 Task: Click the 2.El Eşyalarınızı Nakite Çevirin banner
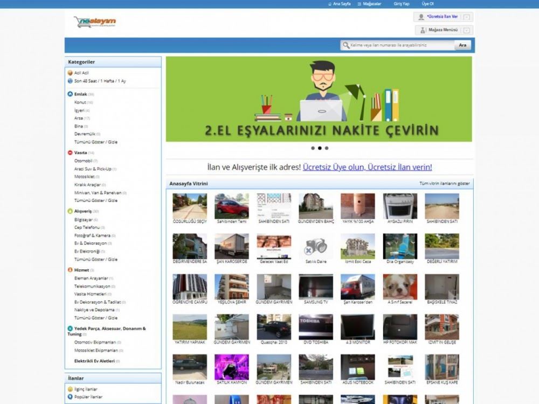coord(319,99)
